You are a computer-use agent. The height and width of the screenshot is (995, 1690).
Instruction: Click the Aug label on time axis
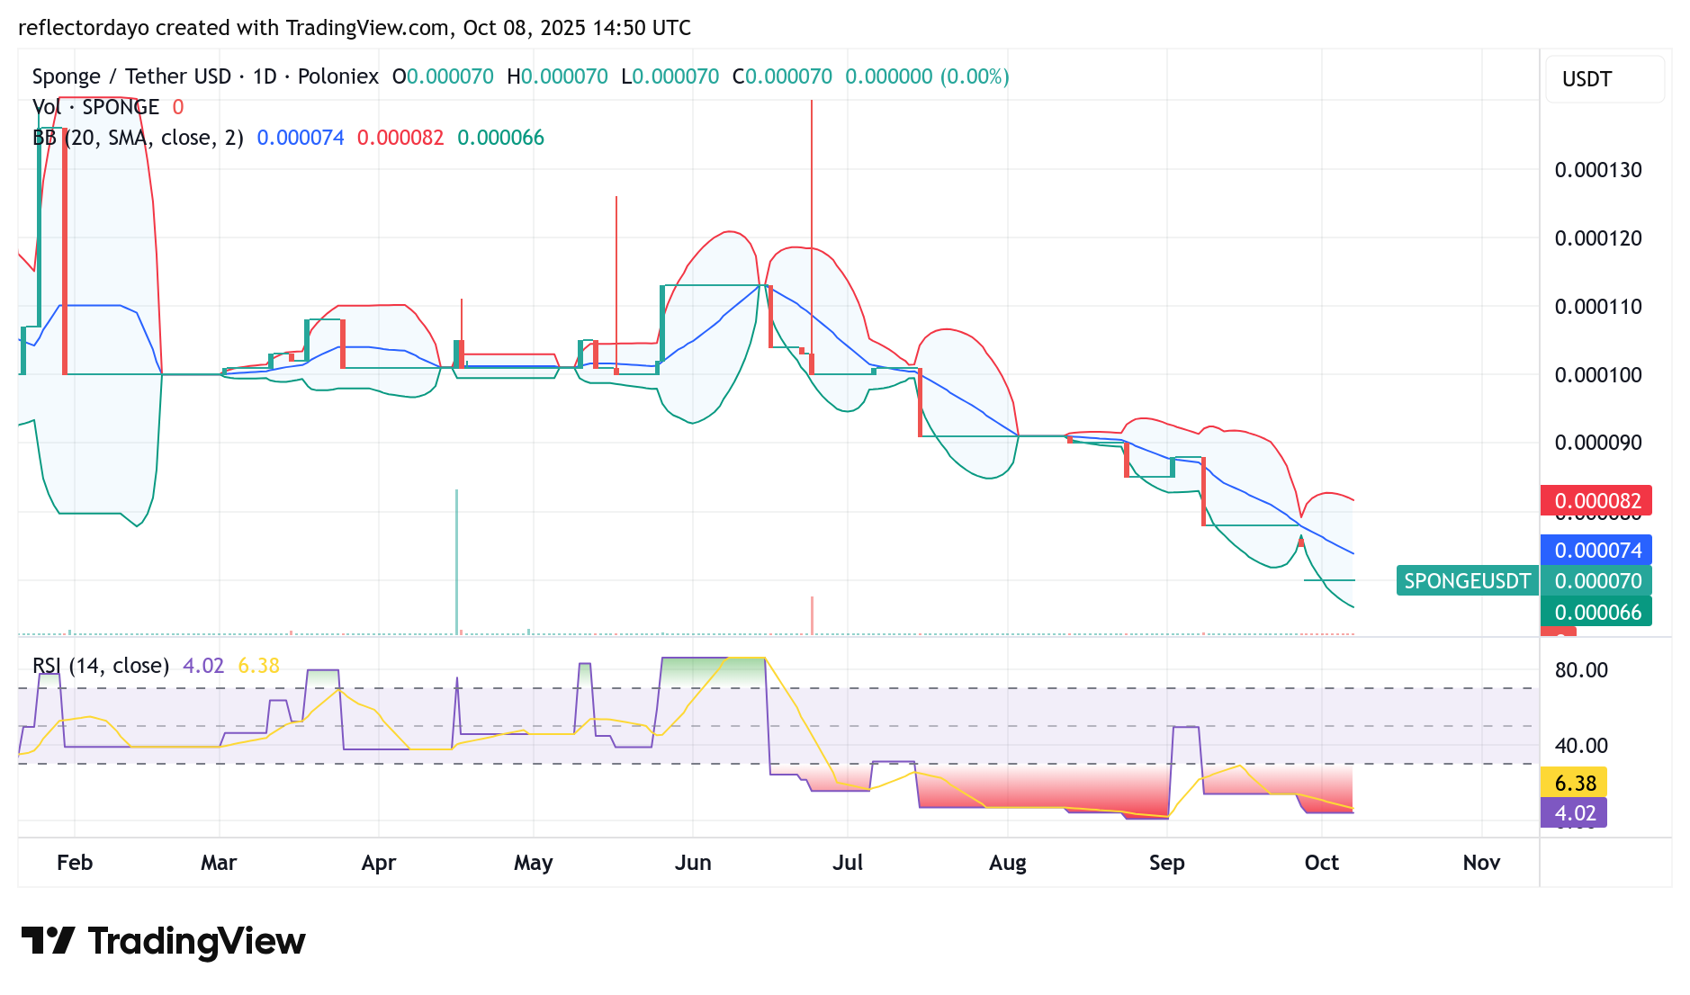pyautogui.click(x=1008, y=863)
